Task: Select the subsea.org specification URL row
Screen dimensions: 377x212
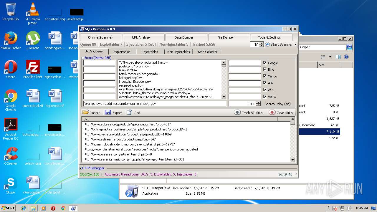Action: pyautogui.click(x=186, y=124)
